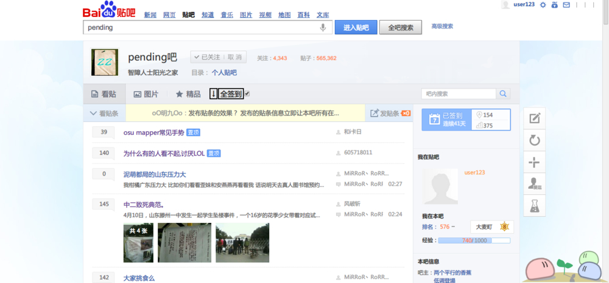Click the location pin icon beside 154
Viewport: 609px width, 283px height.
(x=479, y=115)
